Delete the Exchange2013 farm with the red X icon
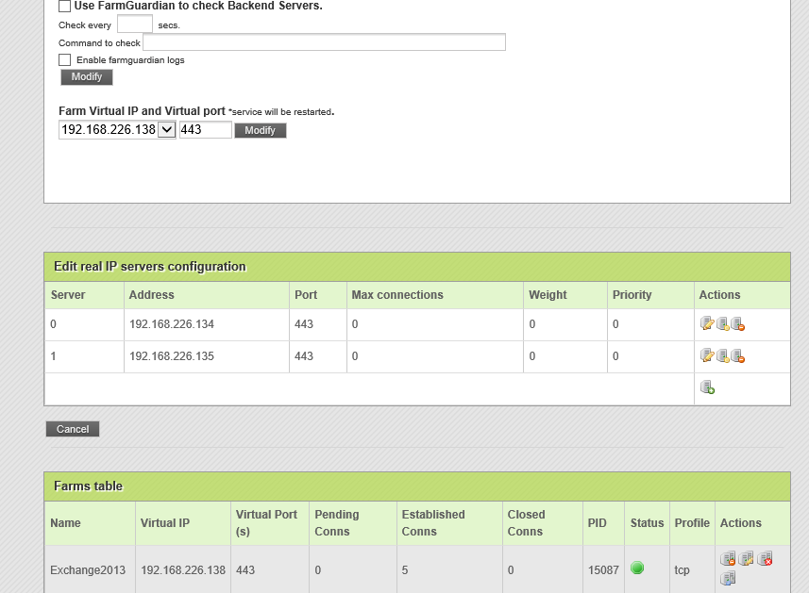This screenshot has width=809, height=593. 765,559
